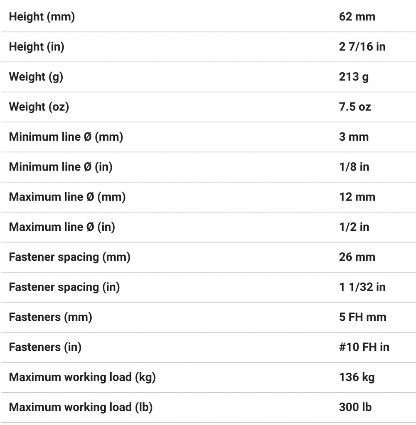The height and width of the screenshot is (425, 416).
Task: Click the 1/2 in value
Action: [354, 227]
